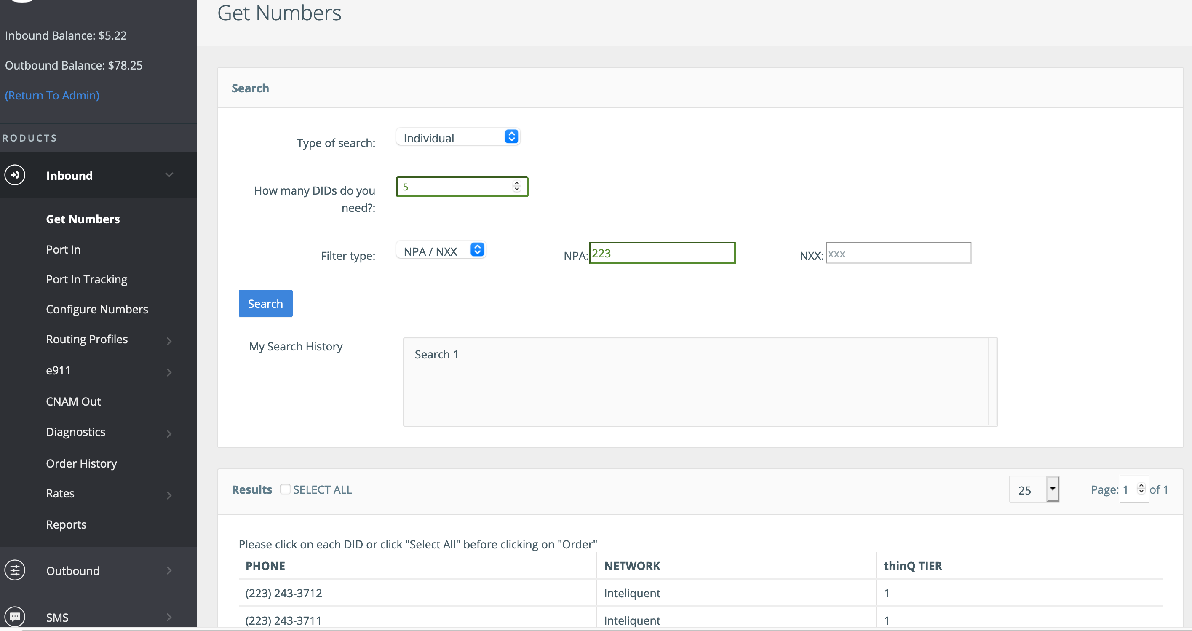Expand the Rates submenu arrow

[169, 495]
